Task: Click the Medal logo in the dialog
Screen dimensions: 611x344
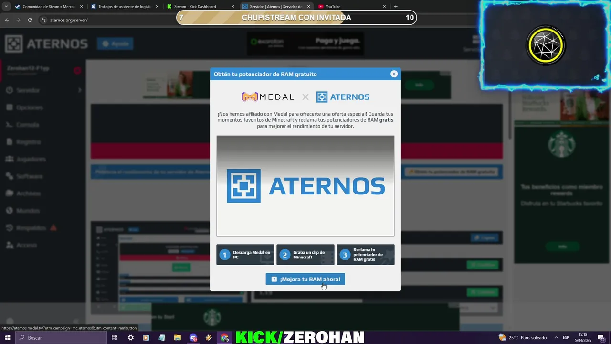Action: point(268,97)
